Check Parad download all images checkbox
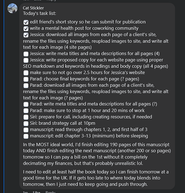Viewport: 185px width, 193px height. (26, 85)
